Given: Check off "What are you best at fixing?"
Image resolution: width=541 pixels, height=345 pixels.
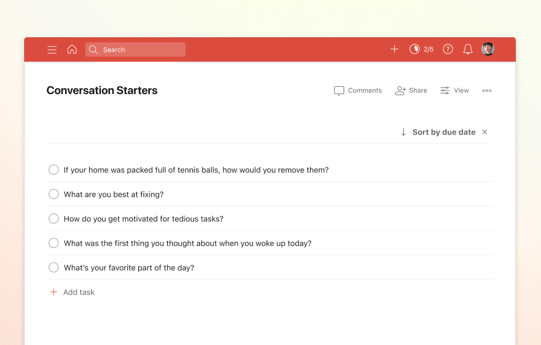Looking at the screenshot, I should click(53, 194).
